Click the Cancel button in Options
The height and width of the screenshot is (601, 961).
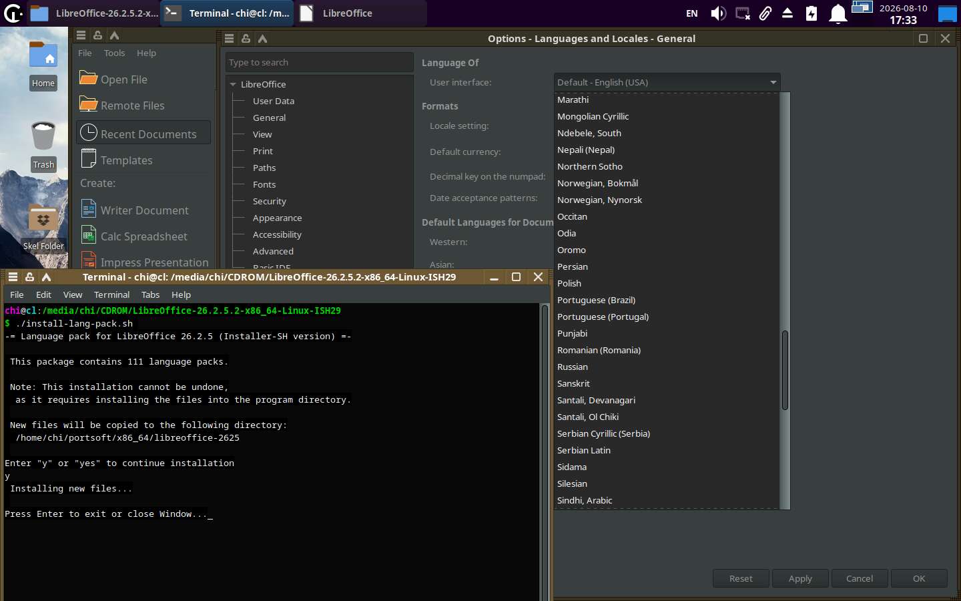(860, 578)
